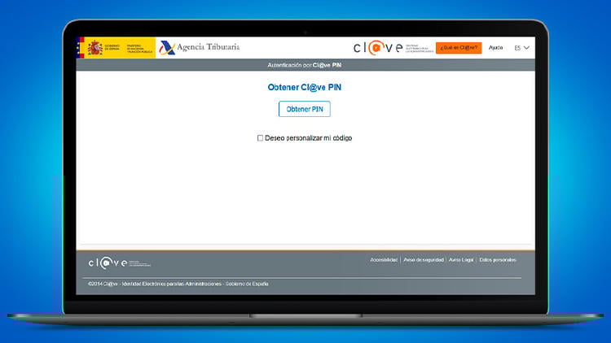
Task: Click the Ministerio de Hacienda yellow banner
Action: tap(129, 47)
